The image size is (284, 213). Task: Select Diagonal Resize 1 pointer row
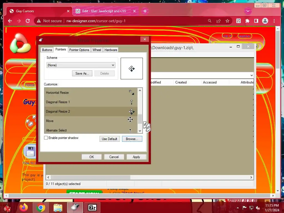91,102
